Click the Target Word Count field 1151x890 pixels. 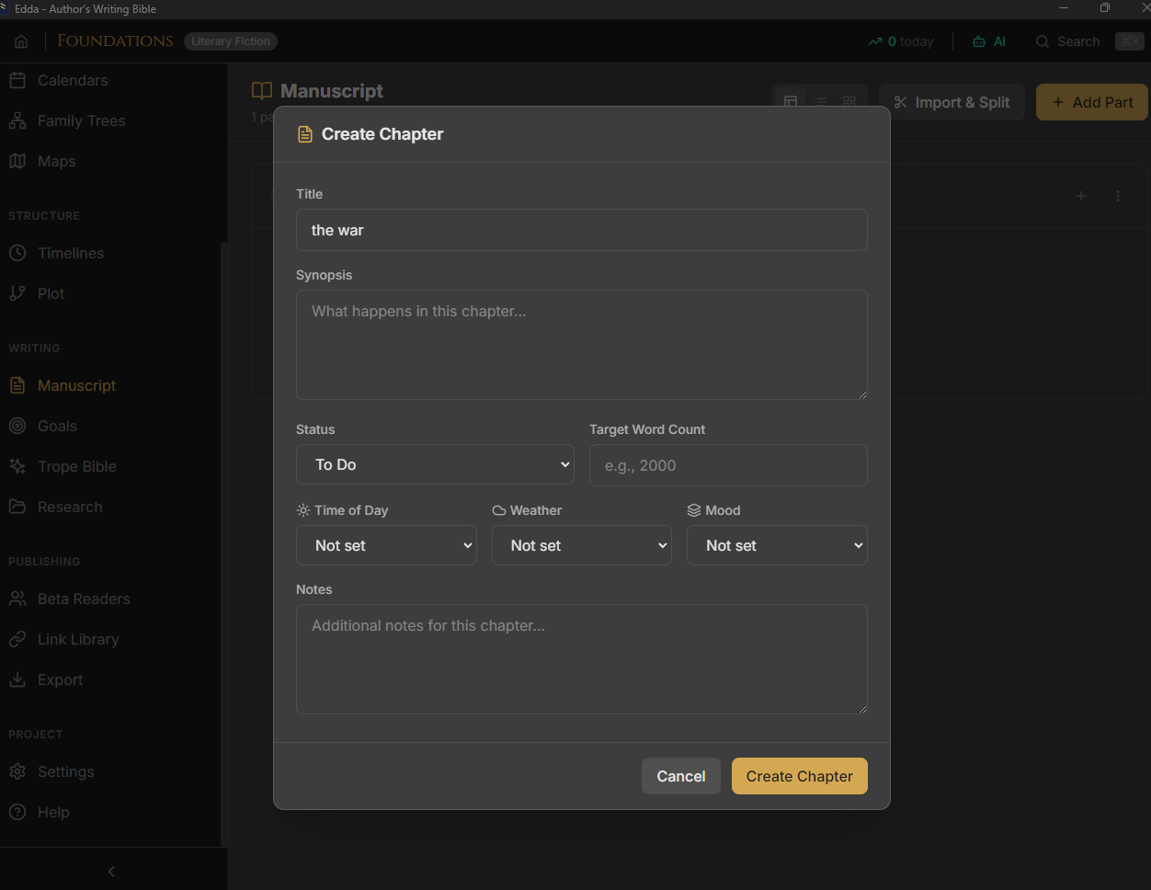pos(727,465)
